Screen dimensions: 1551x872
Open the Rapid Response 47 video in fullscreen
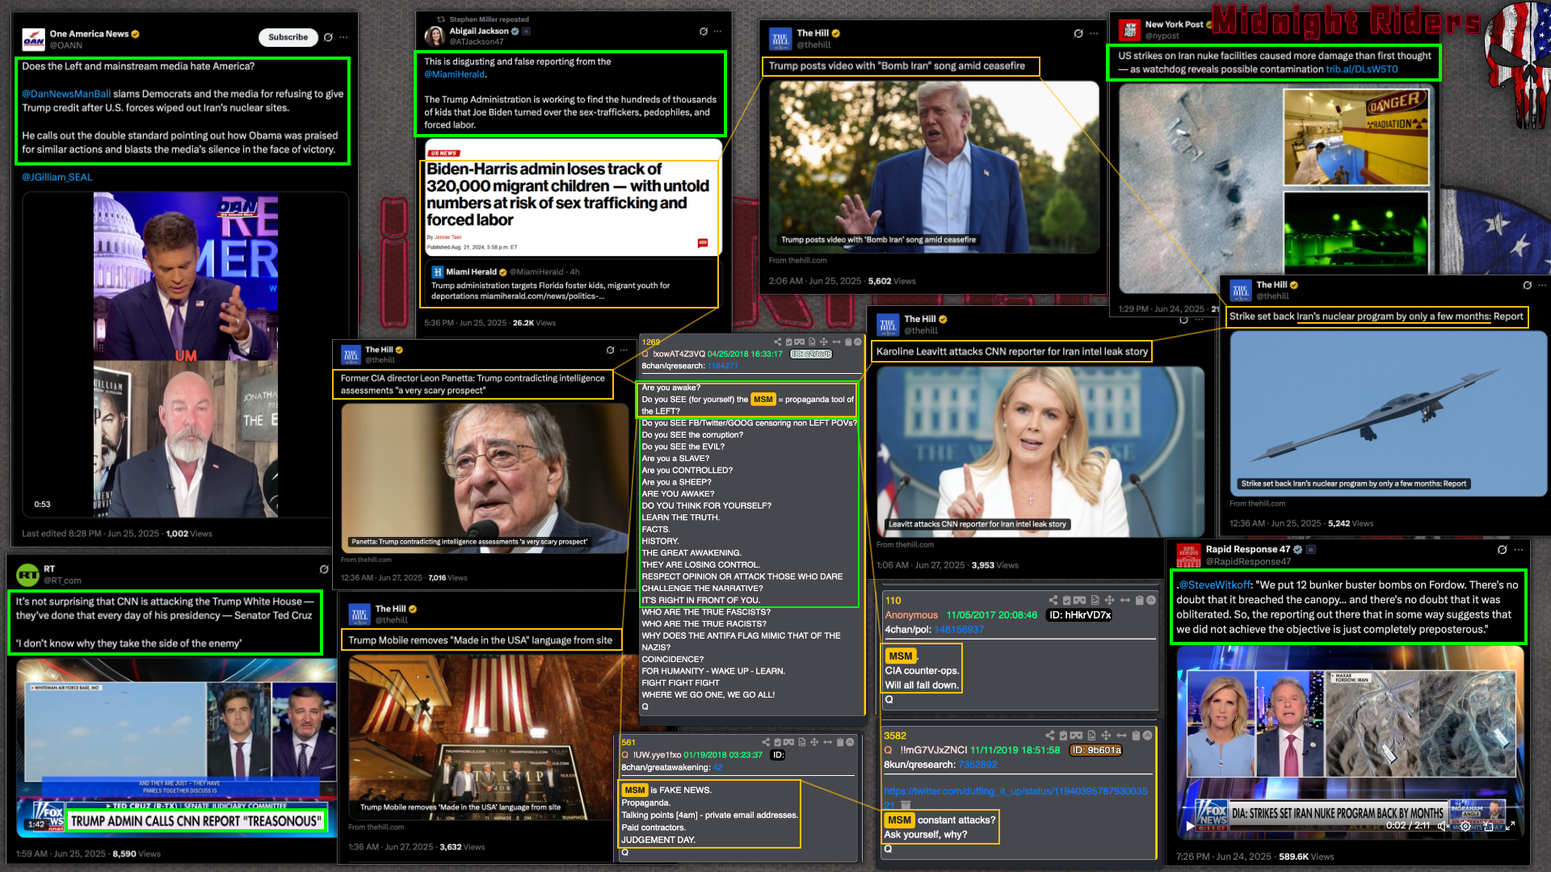[x=1510, y=826]
